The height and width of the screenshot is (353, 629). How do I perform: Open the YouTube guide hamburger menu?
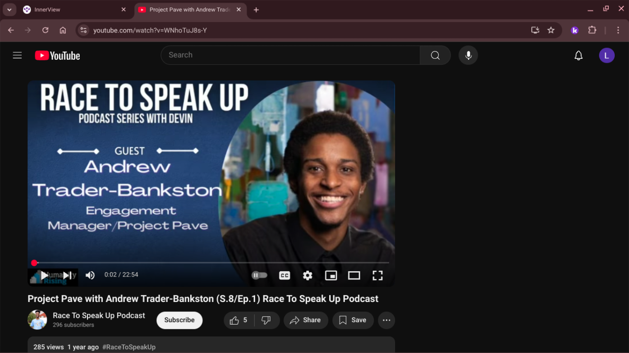(17, 55)
